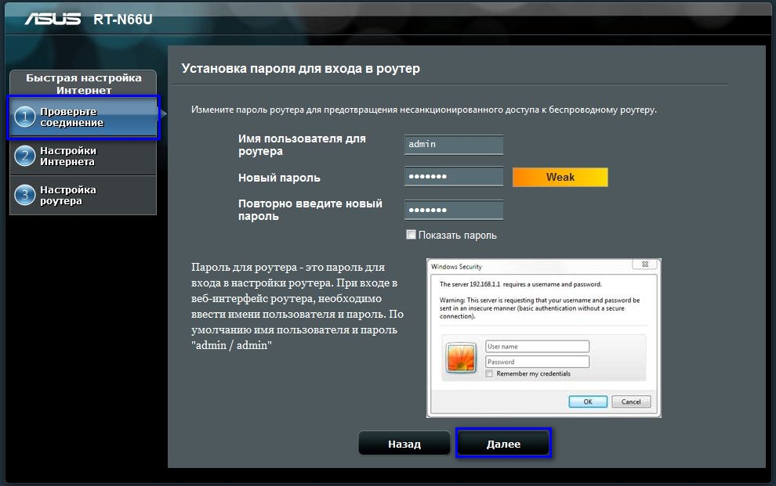This screenshot has width=776, height=486.
Task: Focus the router username field with admin
Action: coord(454,145)
